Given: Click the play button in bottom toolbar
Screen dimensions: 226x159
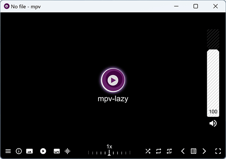Looking at the screenshot, I should [43, 151].
